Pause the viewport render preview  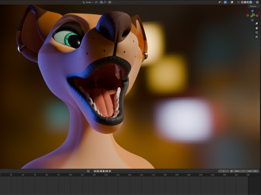257,2
